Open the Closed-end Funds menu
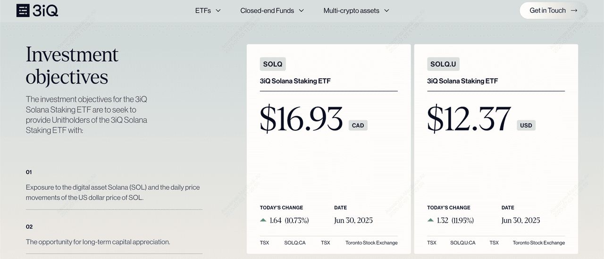 tap(267, 10)
